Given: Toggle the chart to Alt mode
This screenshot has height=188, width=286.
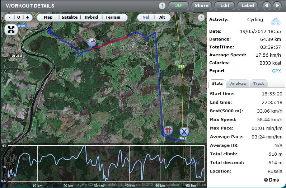Looking at the screenshot, I should click(x=162, y=17).
